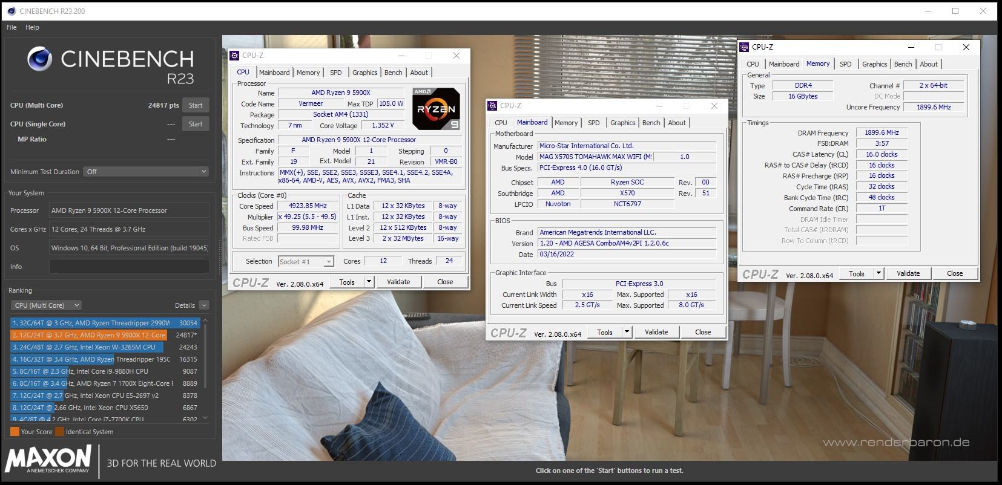The image size is (1002, 485).
Task: Select the Intel Xeon W-3265M ranking row
Action: 105,347
